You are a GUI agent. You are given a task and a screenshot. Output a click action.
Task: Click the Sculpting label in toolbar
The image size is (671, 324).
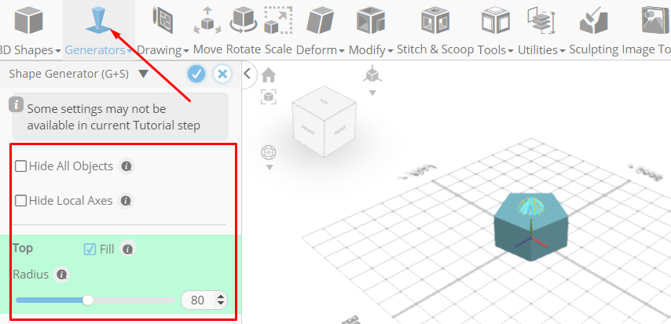[x=593, y=50]
